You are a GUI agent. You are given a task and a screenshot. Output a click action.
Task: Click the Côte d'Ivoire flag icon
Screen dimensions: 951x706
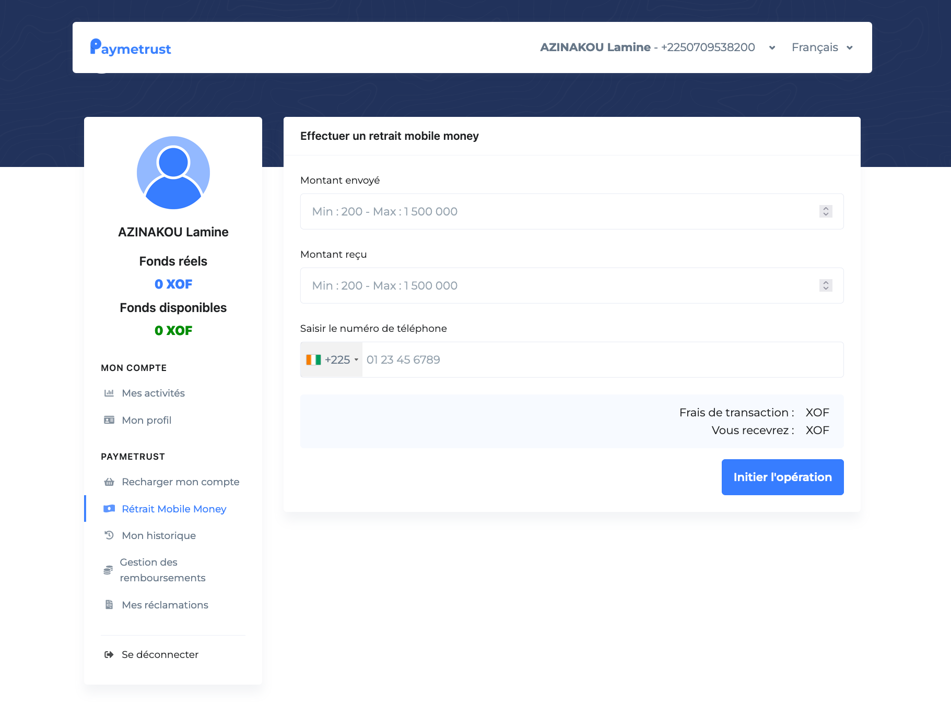click(x=313, y=360)
